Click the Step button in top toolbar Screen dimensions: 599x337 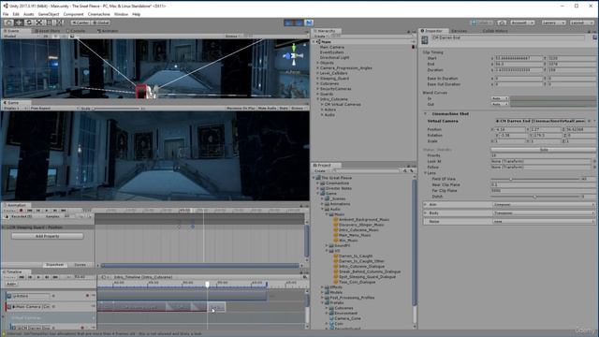(x=309, y=22)
